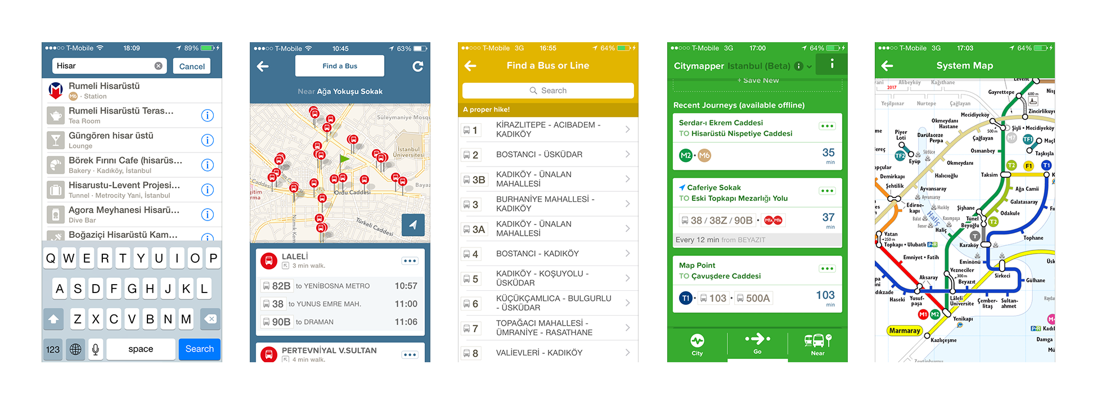This screenshot has height=405, width=1097.
Task: Open line 8 VALİEVLERİ - KADIKÖY
Action: pos(548,352)
